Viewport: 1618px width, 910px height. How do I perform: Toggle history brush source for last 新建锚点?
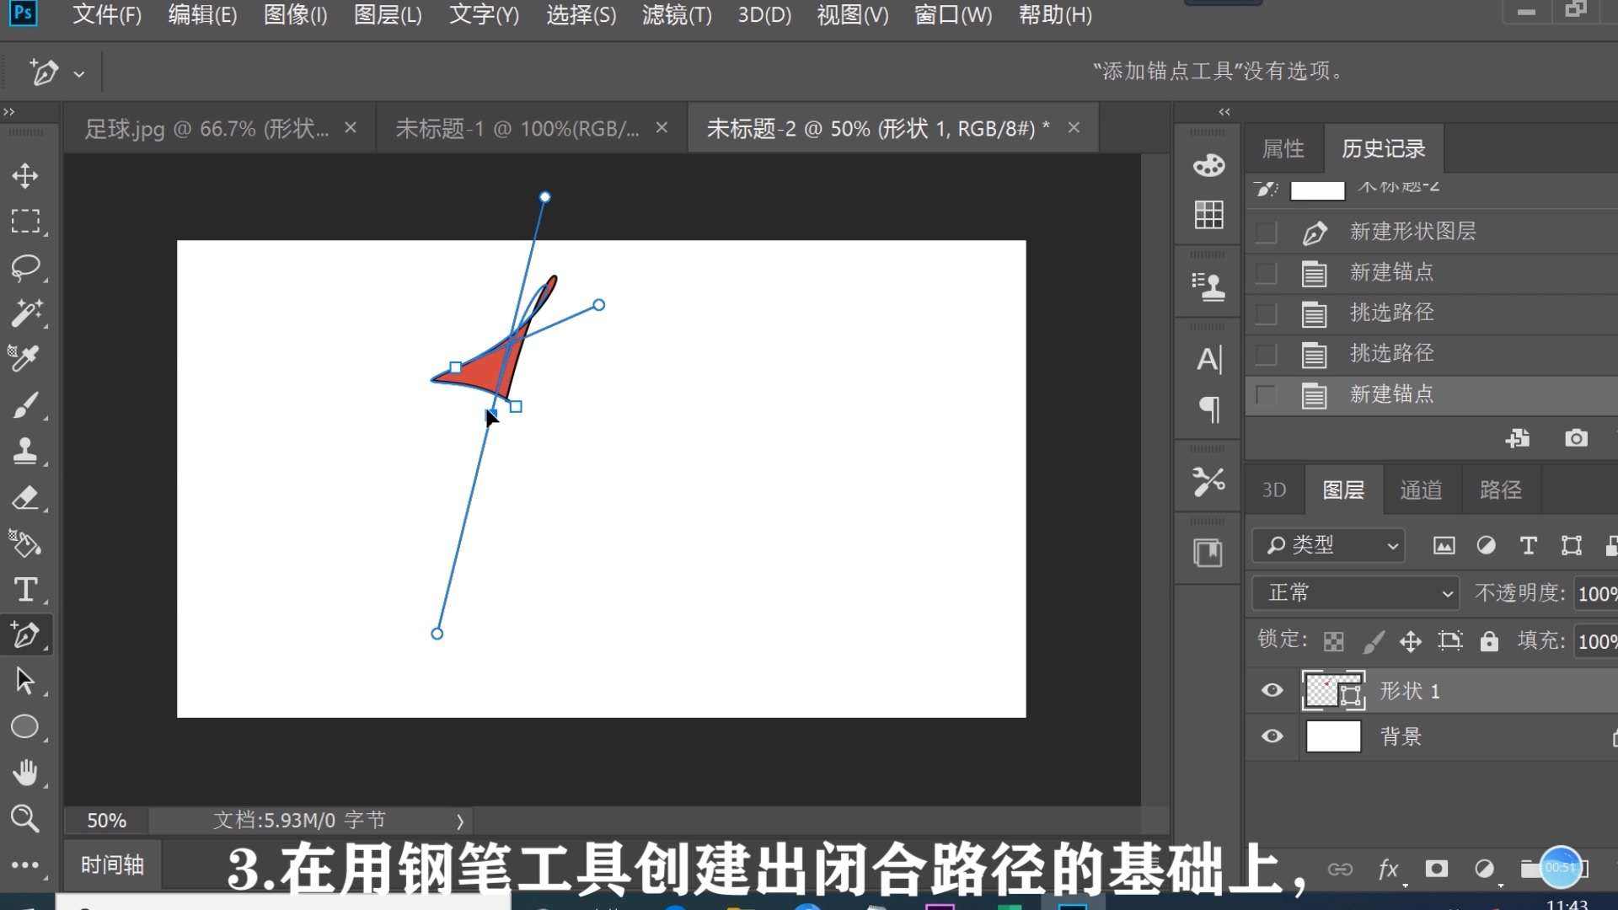coord(1266,395)
